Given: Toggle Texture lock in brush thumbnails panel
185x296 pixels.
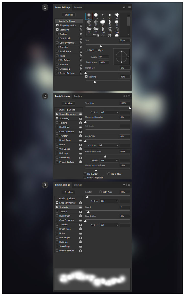Looking at the screenshot, I should (81, 34).
